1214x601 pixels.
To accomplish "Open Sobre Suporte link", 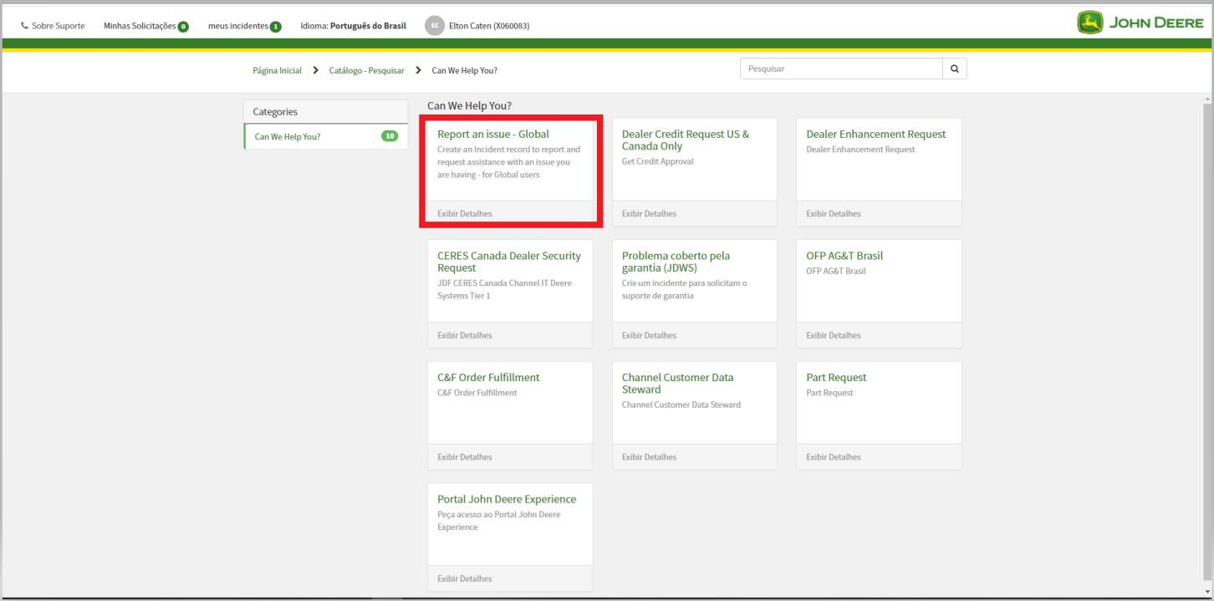I will click(58, 26).
